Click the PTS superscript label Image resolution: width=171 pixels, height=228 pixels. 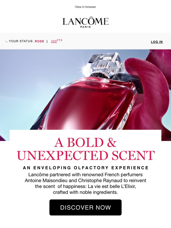60,40
